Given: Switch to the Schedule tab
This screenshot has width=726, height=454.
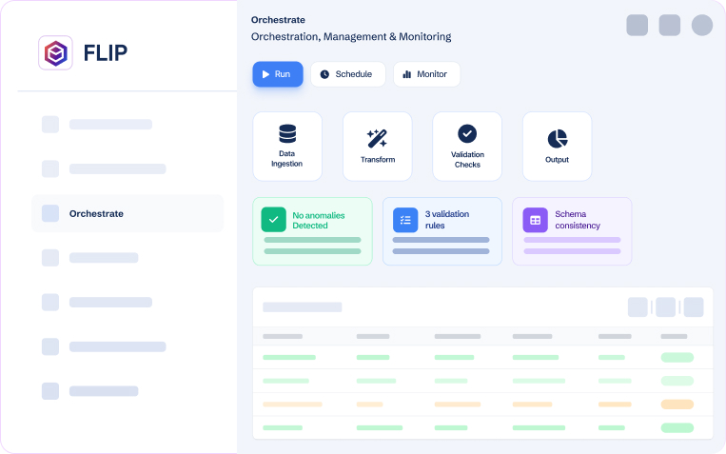Looking at the screenshot, I should click(347, 74).
